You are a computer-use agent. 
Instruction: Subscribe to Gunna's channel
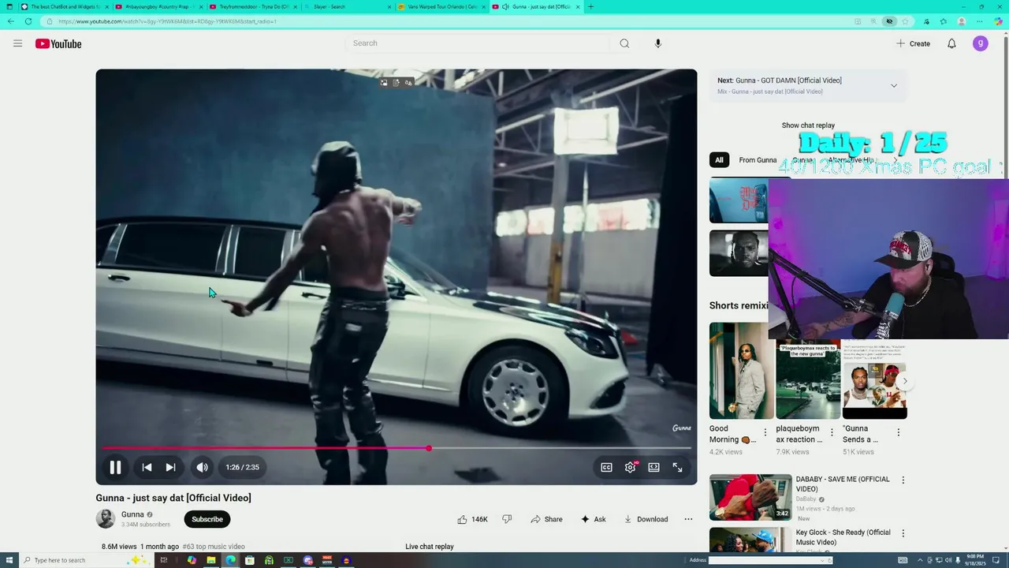tap(207, 519)
